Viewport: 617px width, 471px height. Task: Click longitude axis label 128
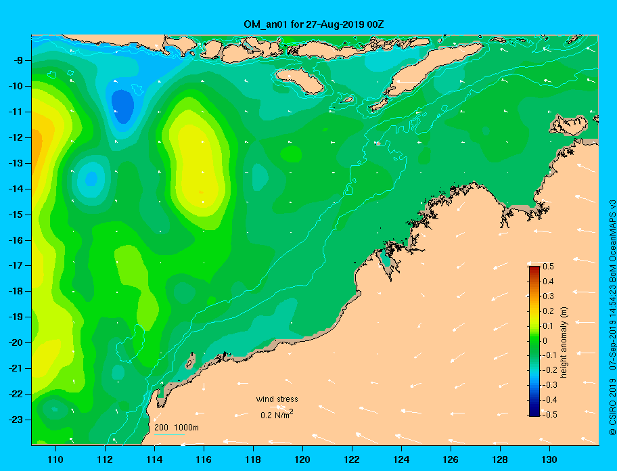click(x=500, y=459)
